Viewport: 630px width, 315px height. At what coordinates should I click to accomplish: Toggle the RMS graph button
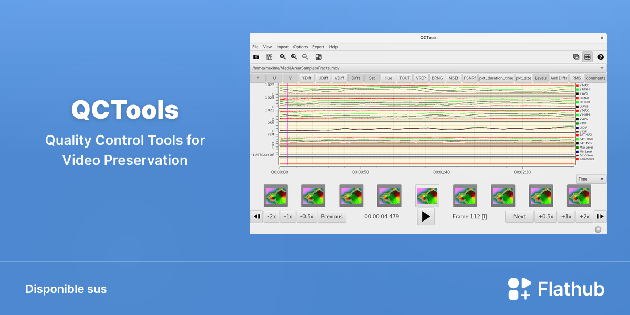576,78
